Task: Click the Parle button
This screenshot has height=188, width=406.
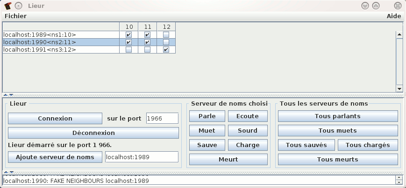Action: (207, 116)
